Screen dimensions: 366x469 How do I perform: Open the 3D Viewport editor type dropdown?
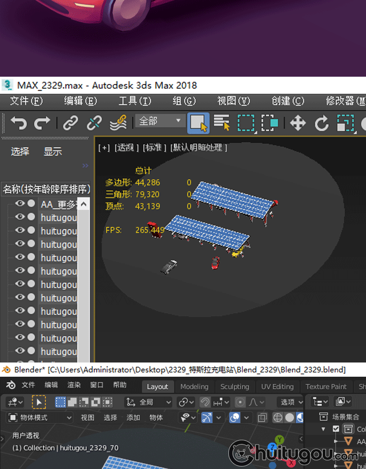pyautogui.click(x=15, y=402)
